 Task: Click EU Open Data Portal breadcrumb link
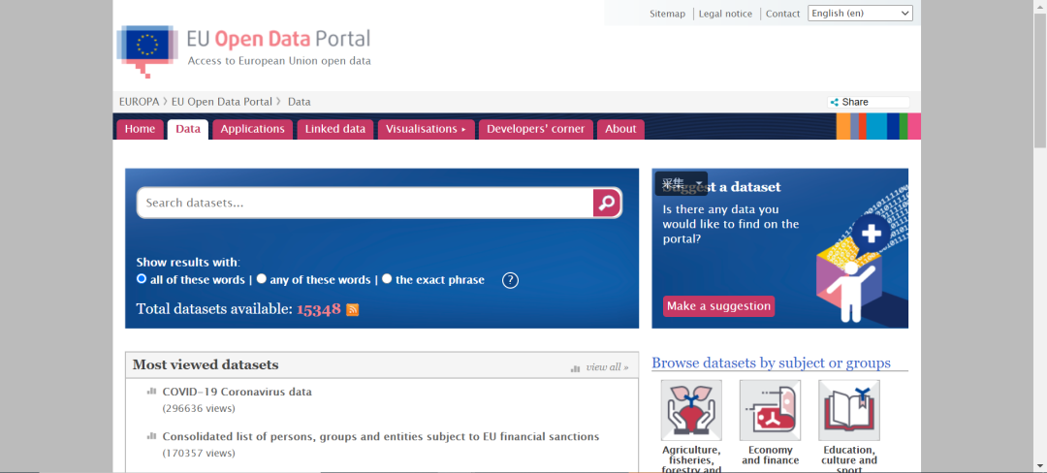222,102
